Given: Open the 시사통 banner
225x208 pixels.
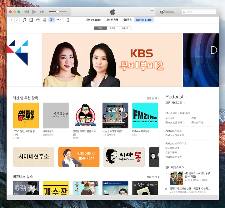Looking at the screenshot, I should coord(124,157).
